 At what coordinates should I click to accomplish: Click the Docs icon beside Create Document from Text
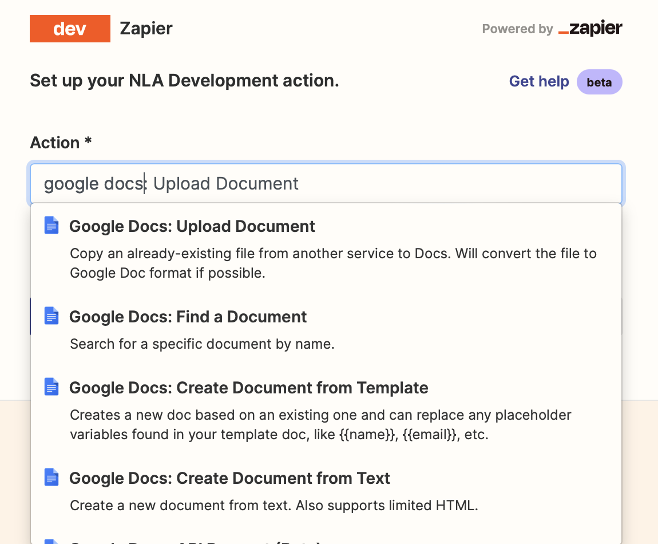click(x=51, y=477)
